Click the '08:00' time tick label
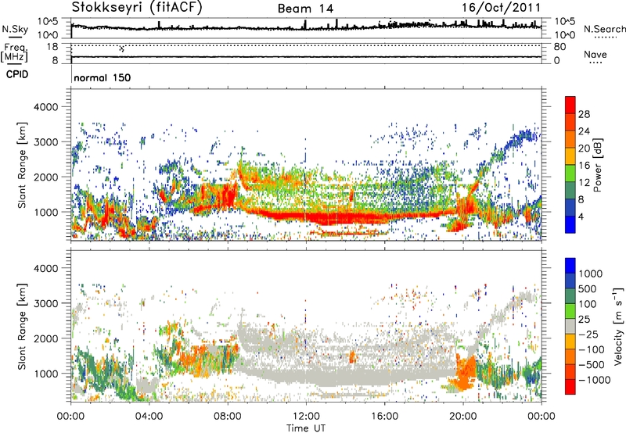The width and height of the screenshot is (626, 433). [228, 417]
